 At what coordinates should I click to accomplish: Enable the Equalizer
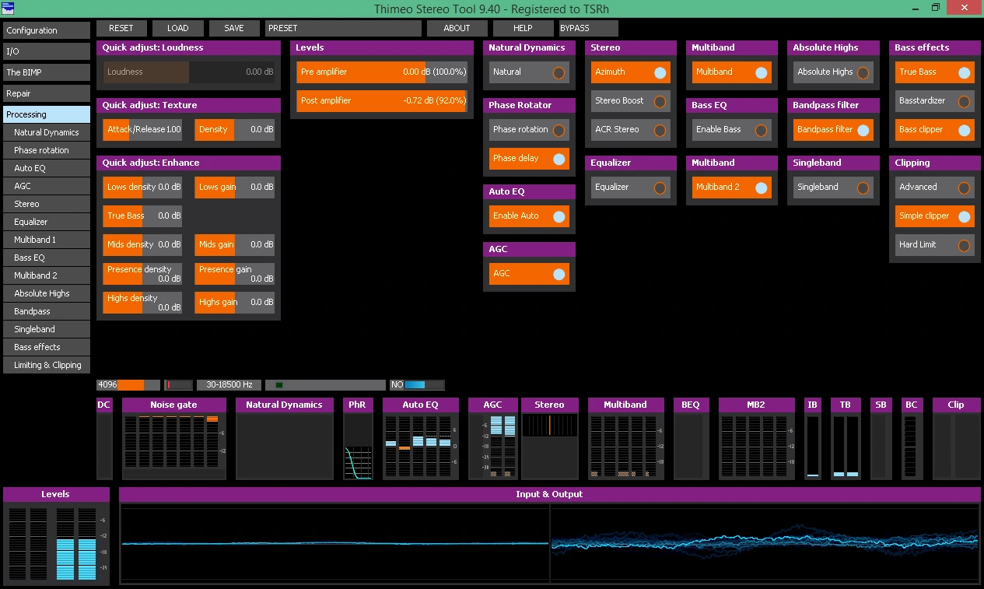coord(630,187)
